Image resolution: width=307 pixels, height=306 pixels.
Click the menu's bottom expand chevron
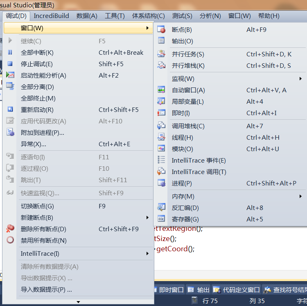[x=78, y=302]
